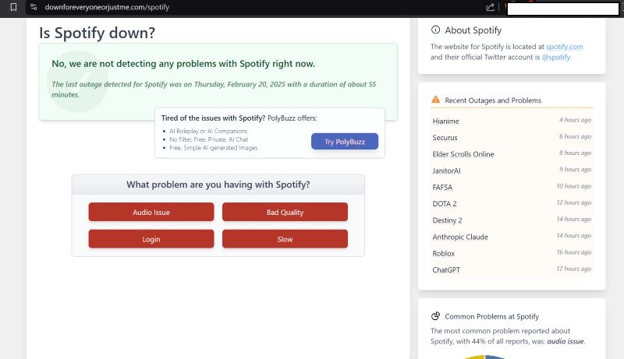Click 'What problem are you having with Spotify?' header
Viewport: 624px width, 359px height.
tap(218, 185)
